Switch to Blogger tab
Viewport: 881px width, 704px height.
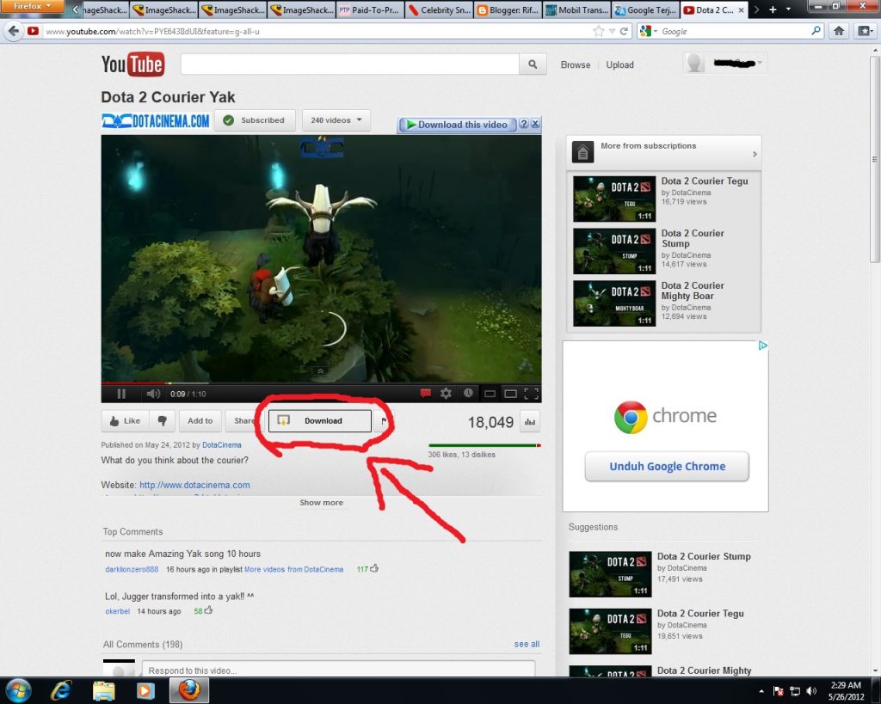point(508,9)
